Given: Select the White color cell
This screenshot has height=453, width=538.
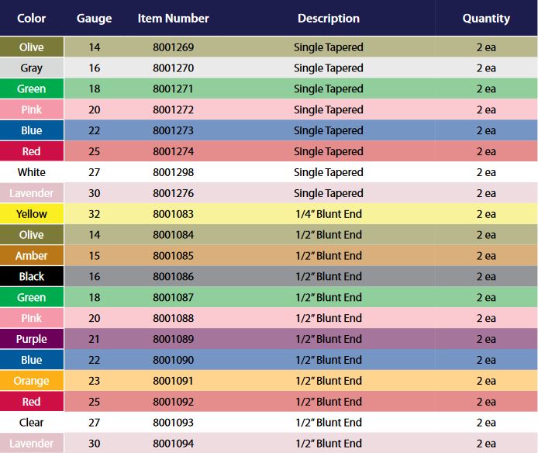Looking at the screenshot, I should pyautogui.click(x=32, y=172).
